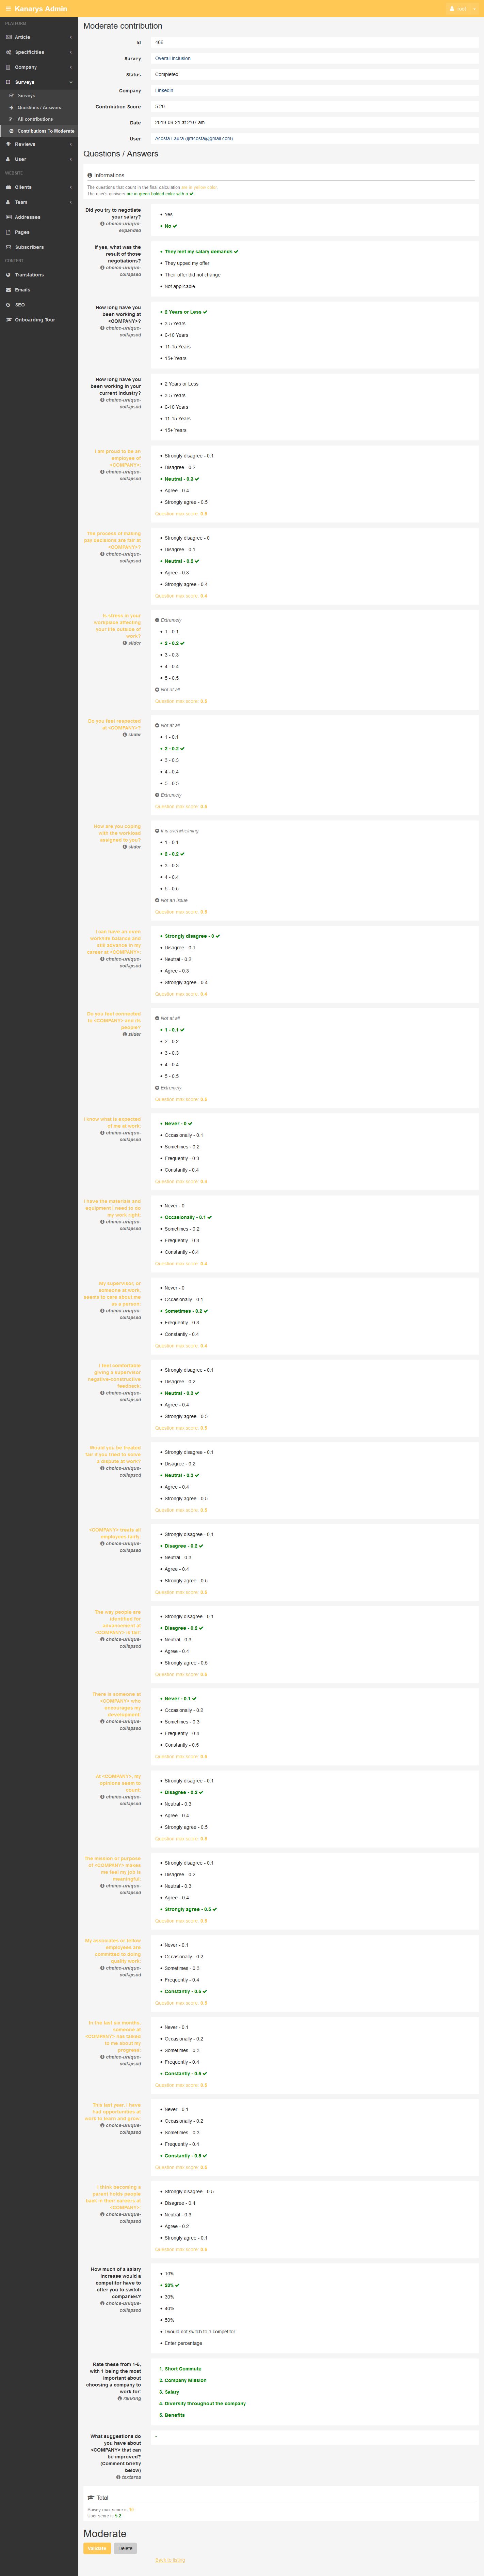Click the Informations info icon
The height and width of the screenshot is (2576, 484).
tap(90, 175)
